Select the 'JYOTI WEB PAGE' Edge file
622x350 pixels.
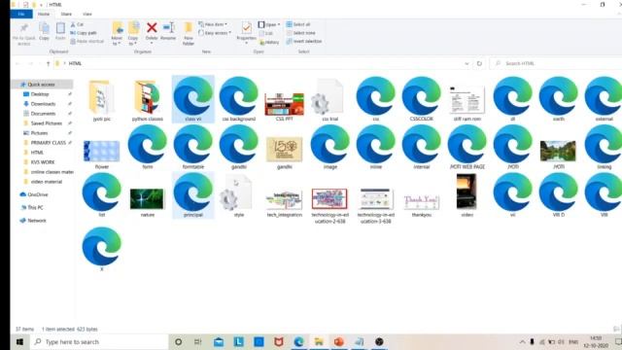pos(467,147)
